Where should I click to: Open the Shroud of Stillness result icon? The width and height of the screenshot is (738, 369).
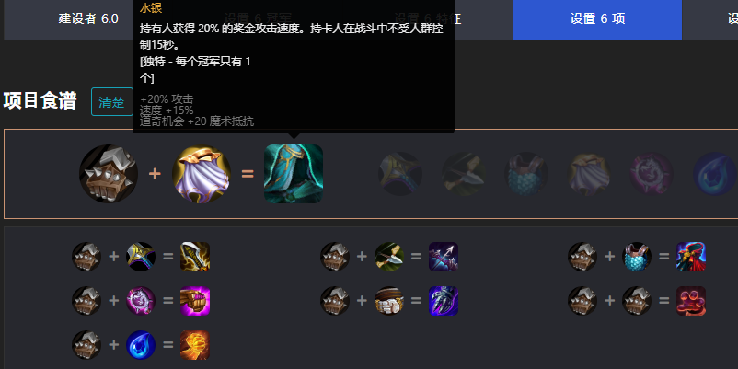[690, 257]
